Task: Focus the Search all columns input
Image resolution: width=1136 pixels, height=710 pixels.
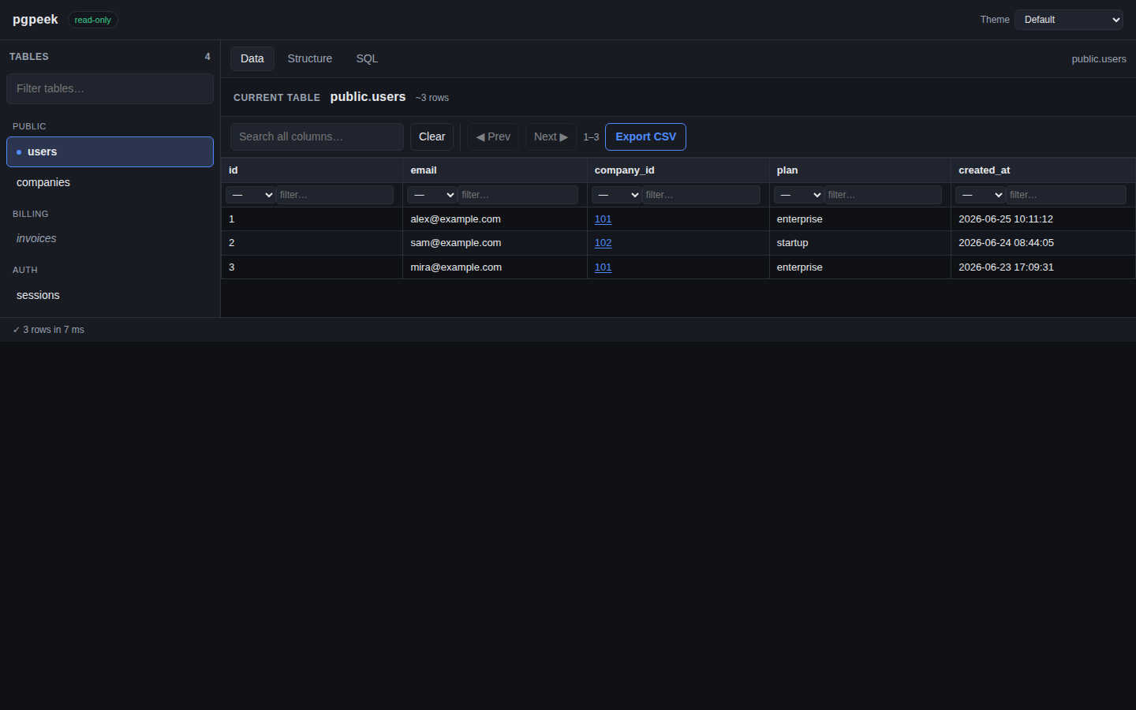Action: pos(317,136)
